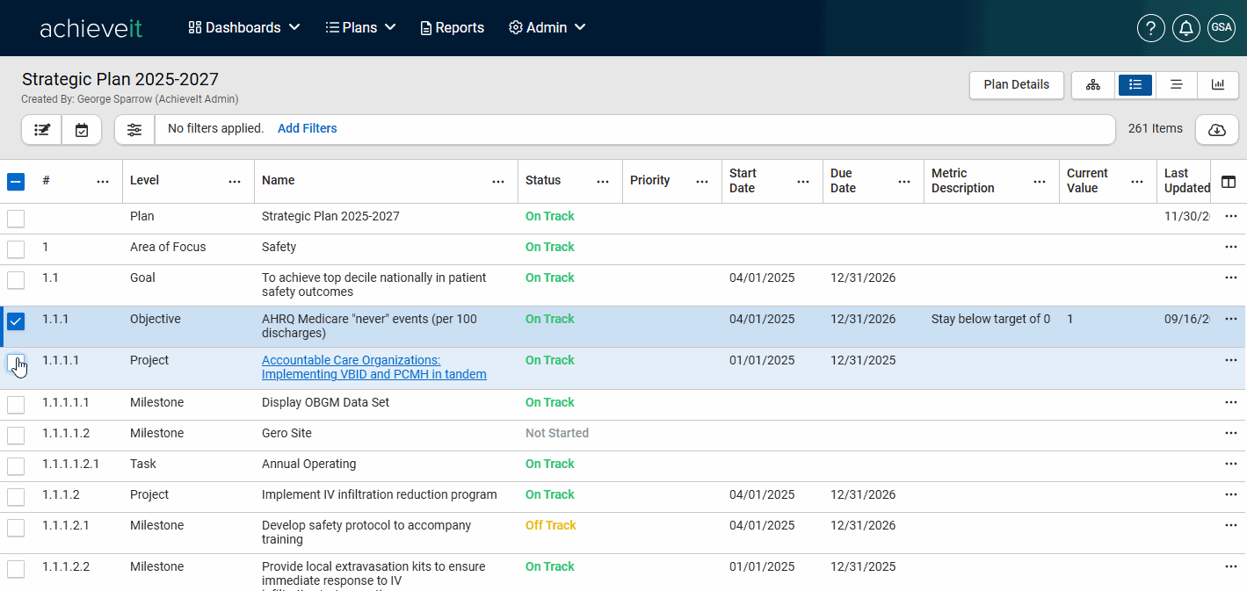Click the achieveit logo

pyautogui.click(x=91, y=28)
